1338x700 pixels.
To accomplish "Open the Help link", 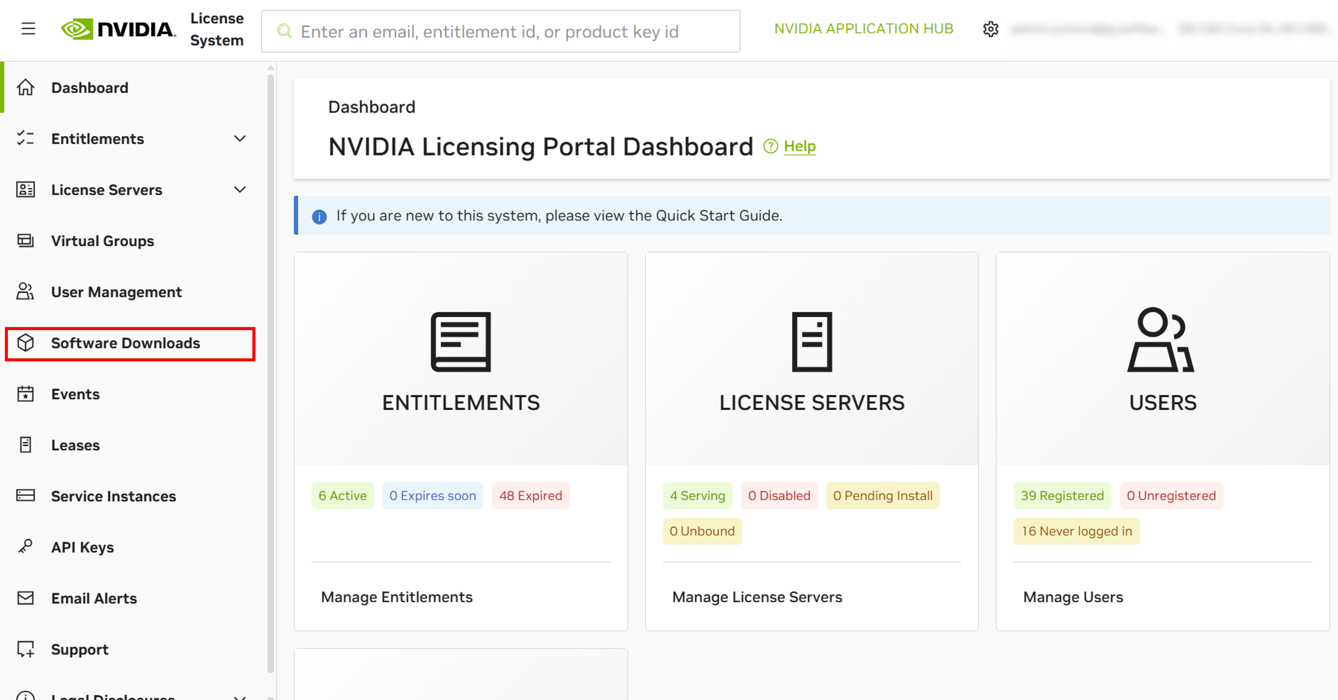I will pyautogui.click(x=800, y=147).
